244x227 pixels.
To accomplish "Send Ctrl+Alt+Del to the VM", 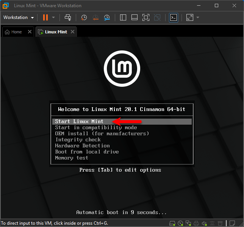I will pos(68,17).
